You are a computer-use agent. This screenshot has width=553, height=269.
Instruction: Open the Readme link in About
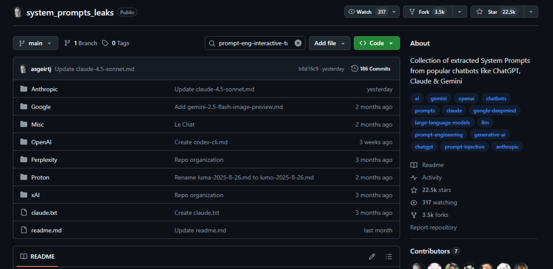pos(427,165)
